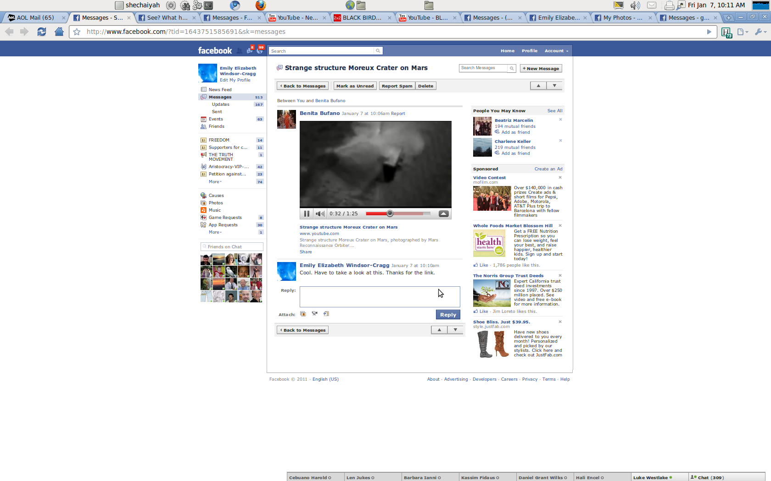Click magnifier in Search Messages box
The image size is (771, 481).
[x=512, y=68]
